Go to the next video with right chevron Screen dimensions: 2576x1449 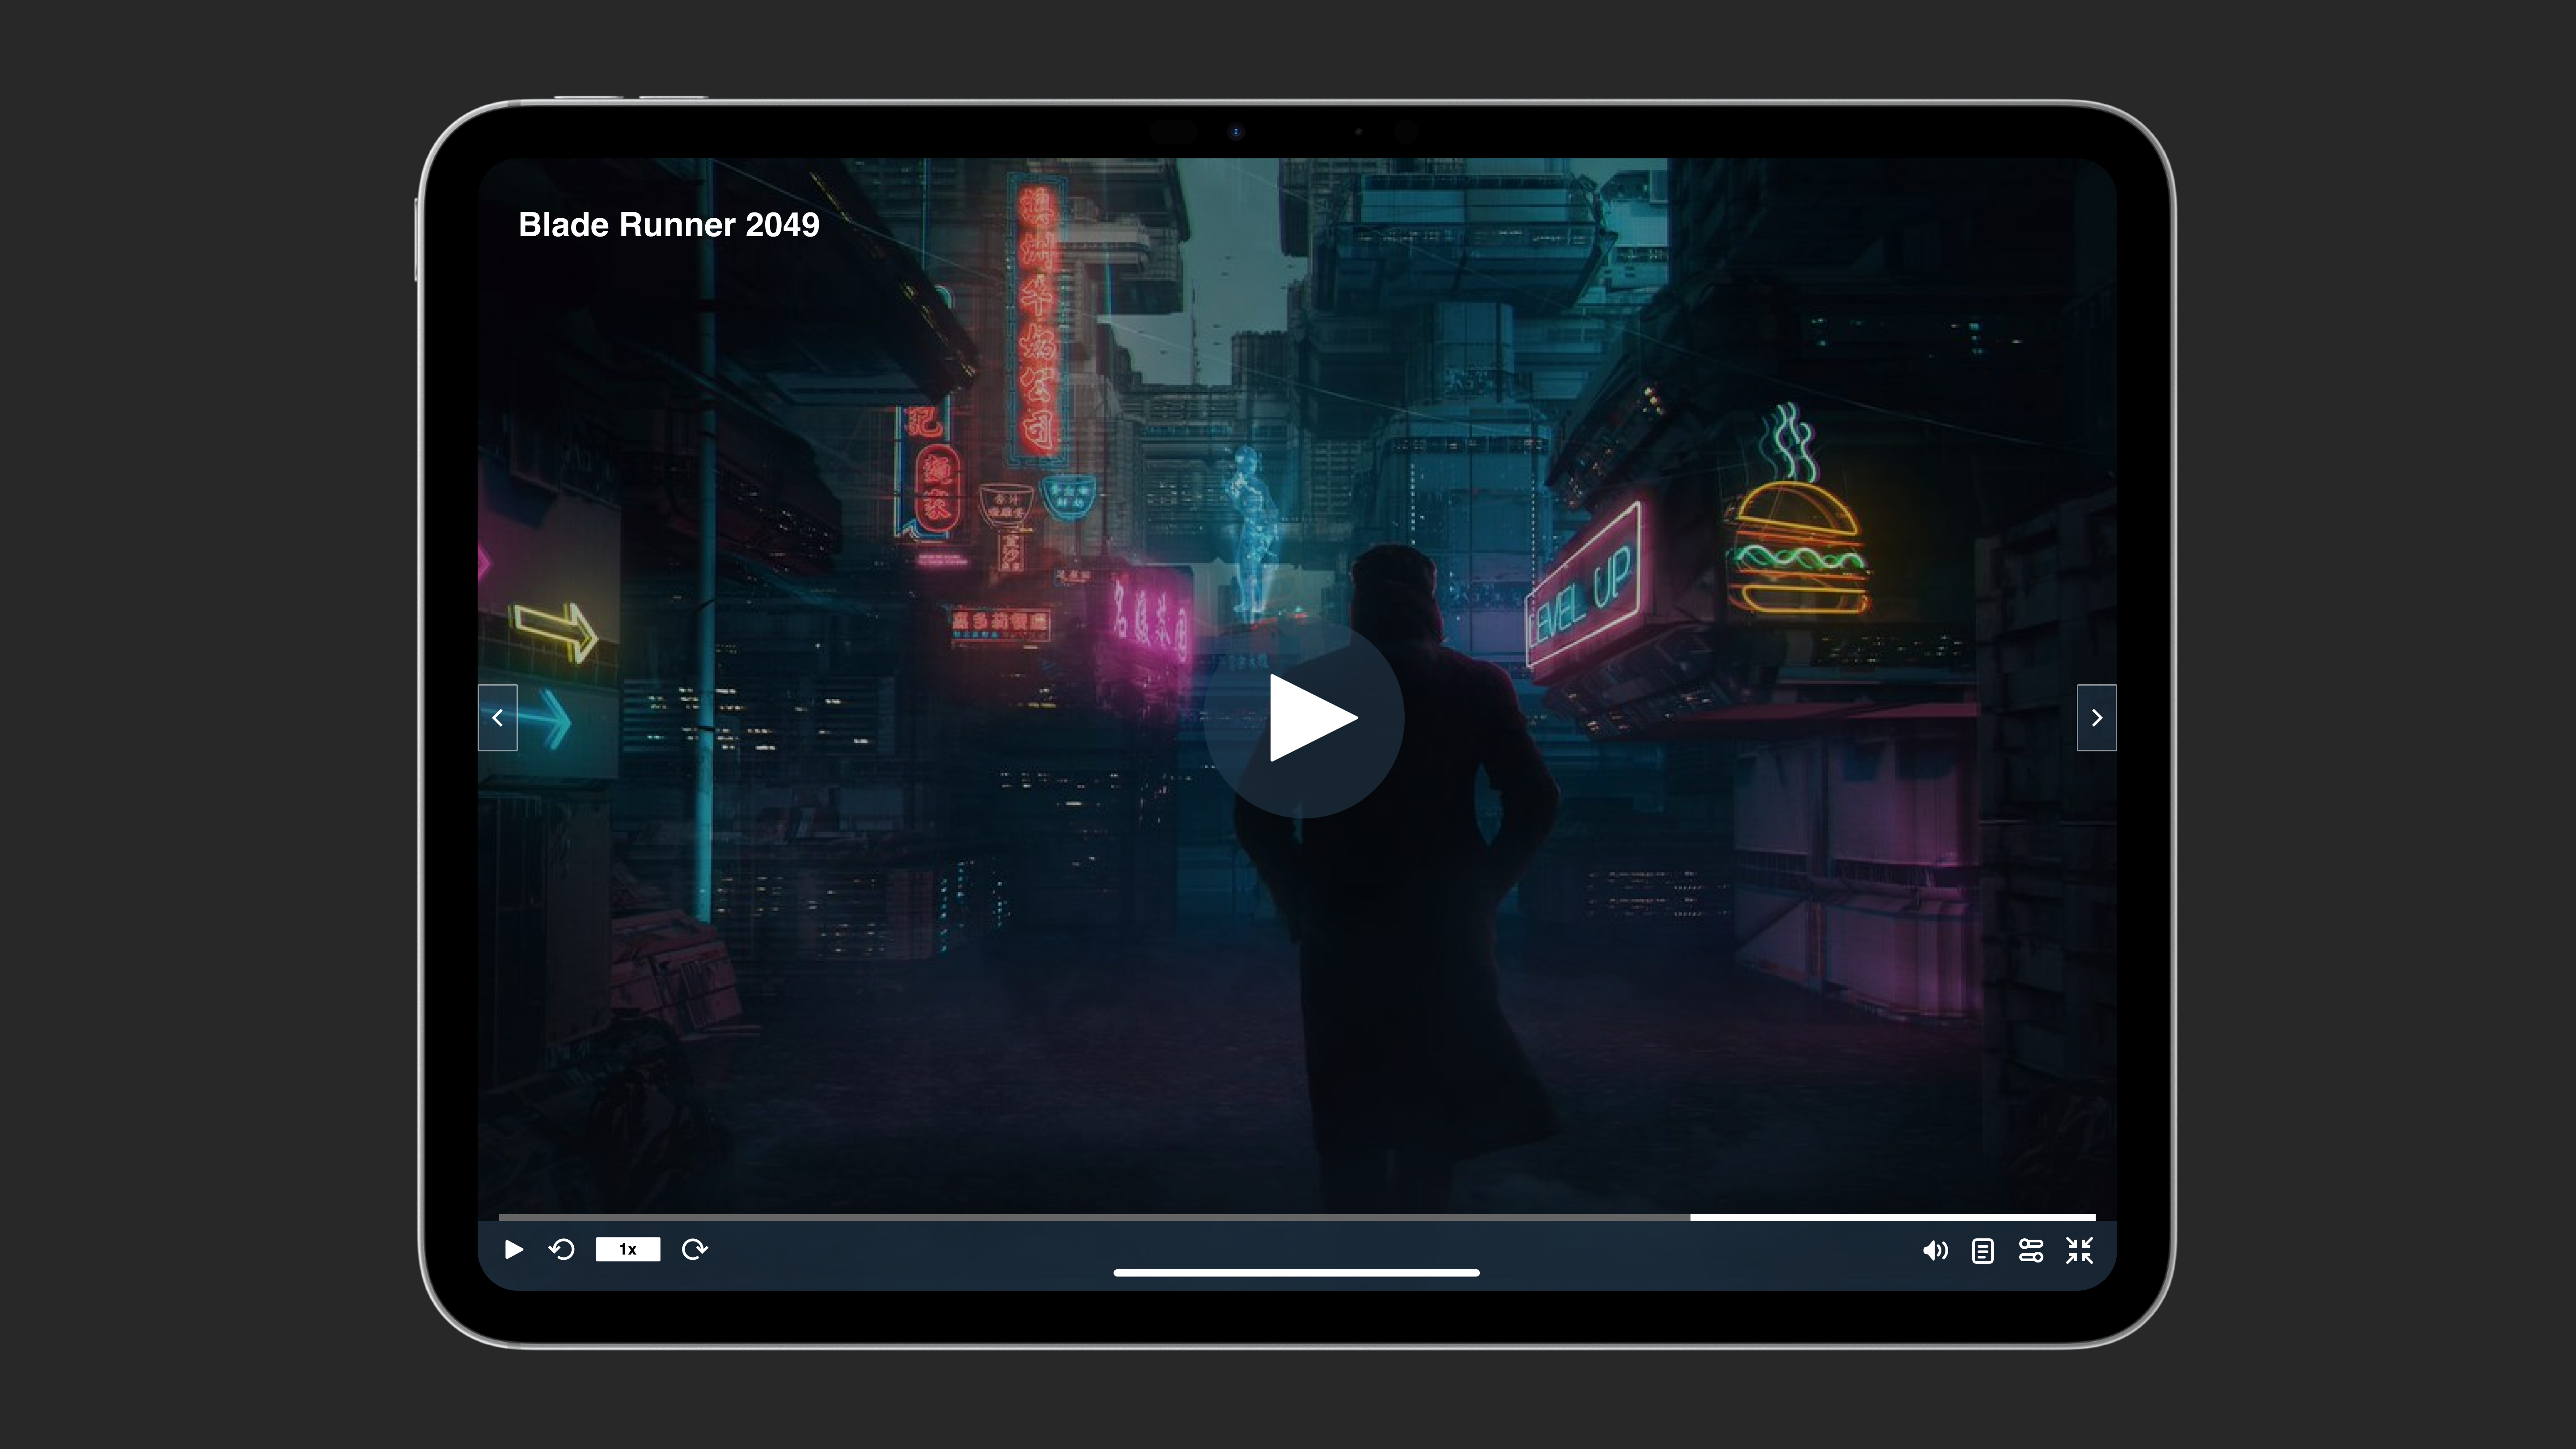coord(2096,717)
